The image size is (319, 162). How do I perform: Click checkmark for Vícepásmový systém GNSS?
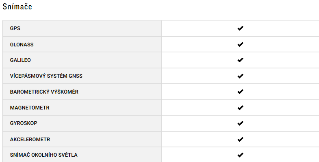[240, 76]
